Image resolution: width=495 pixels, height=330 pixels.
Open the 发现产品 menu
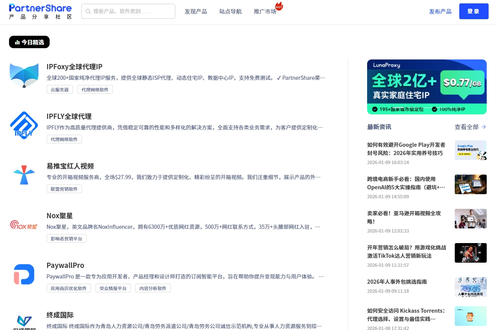pyautogui.click(x=196, y=11)
